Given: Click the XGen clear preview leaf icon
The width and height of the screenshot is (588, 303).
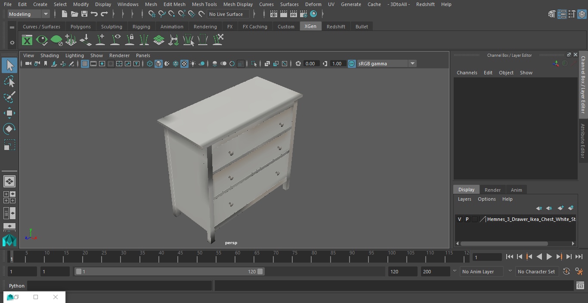Looking at the screenshot, I should pyautogui.click(x=56, y=40).
